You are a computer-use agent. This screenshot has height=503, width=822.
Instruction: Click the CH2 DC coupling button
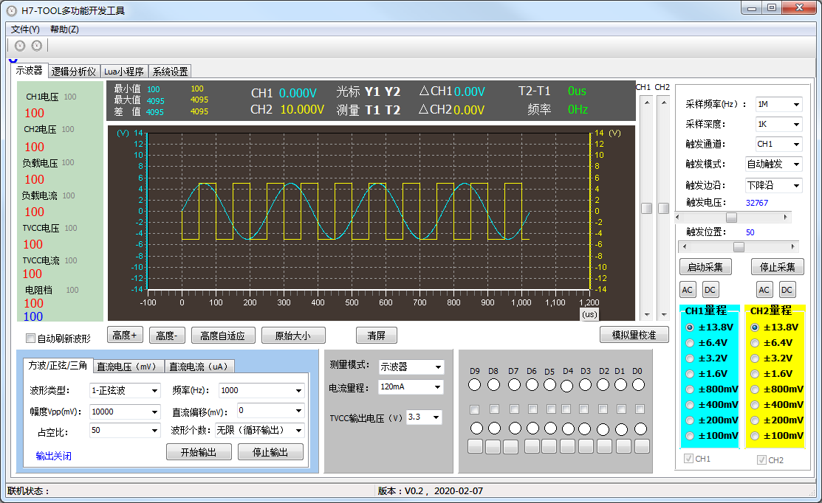pyautogui.click(x=787, y=290)
